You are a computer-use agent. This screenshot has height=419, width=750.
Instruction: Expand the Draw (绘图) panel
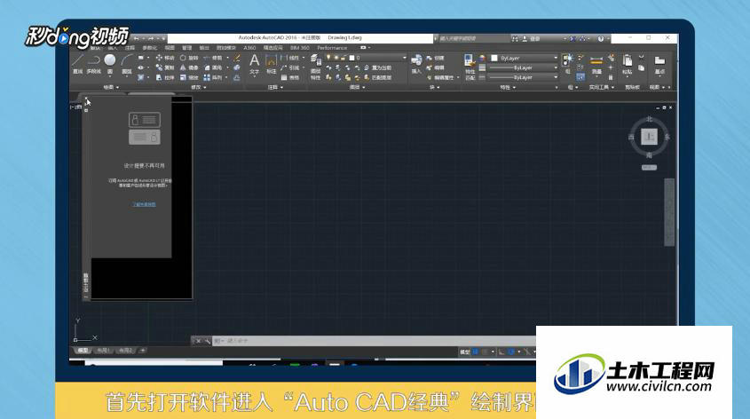tap(111, 87)
